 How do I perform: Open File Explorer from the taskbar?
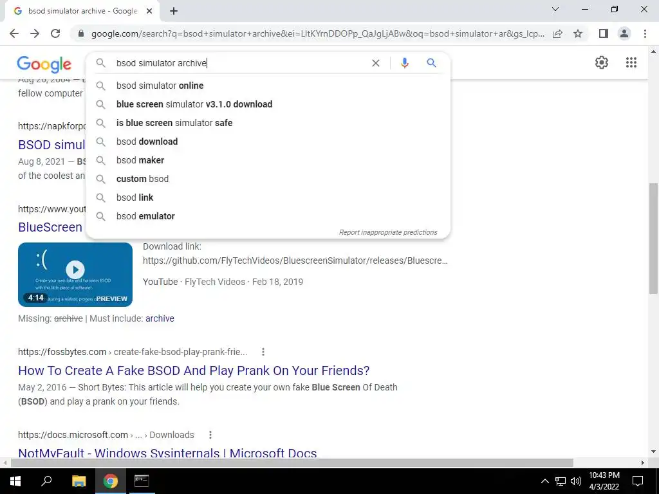click(x=79, y=481)
